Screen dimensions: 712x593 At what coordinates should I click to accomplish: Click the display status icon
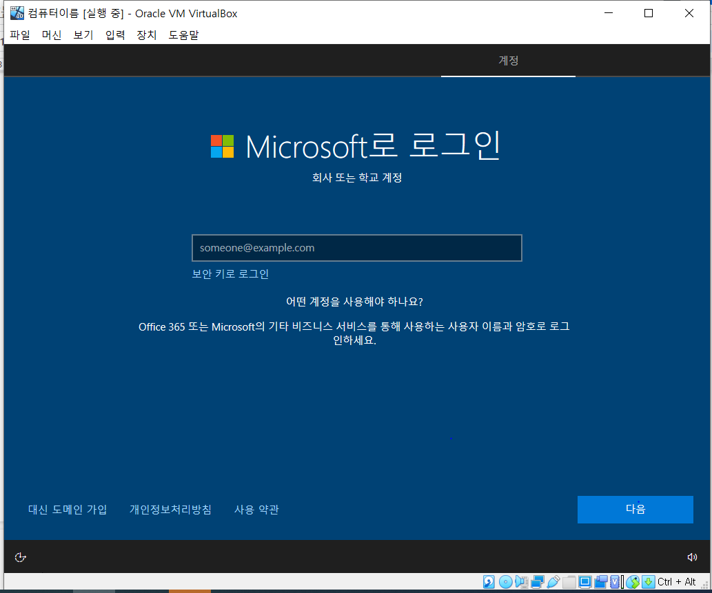pyautogui.click(x=585, y=582)
